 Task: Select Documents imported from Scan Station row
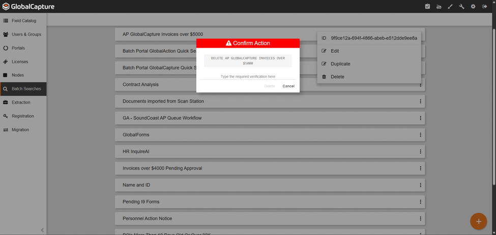click(x=270, y=101)
